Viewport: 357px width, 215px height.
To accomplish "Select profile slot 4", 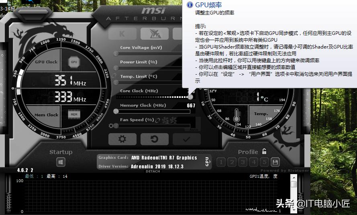I will (x=254, y=162).
